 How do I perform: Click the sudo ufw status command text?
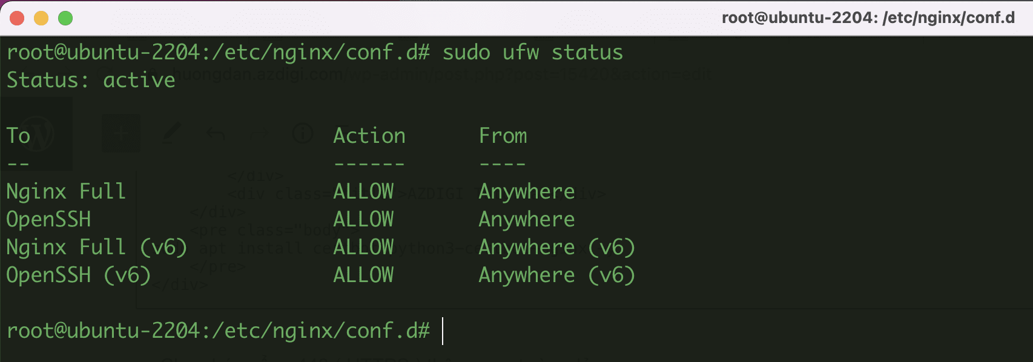532,52
